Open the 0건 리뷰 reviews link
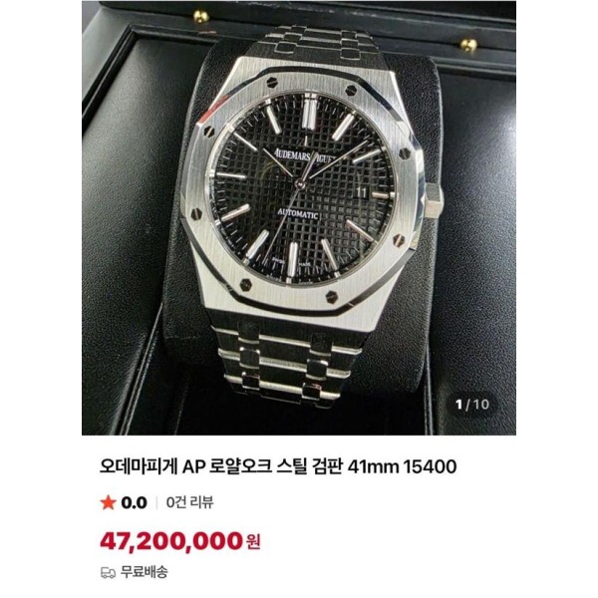 pyautogui.click(x=190, y=502)
